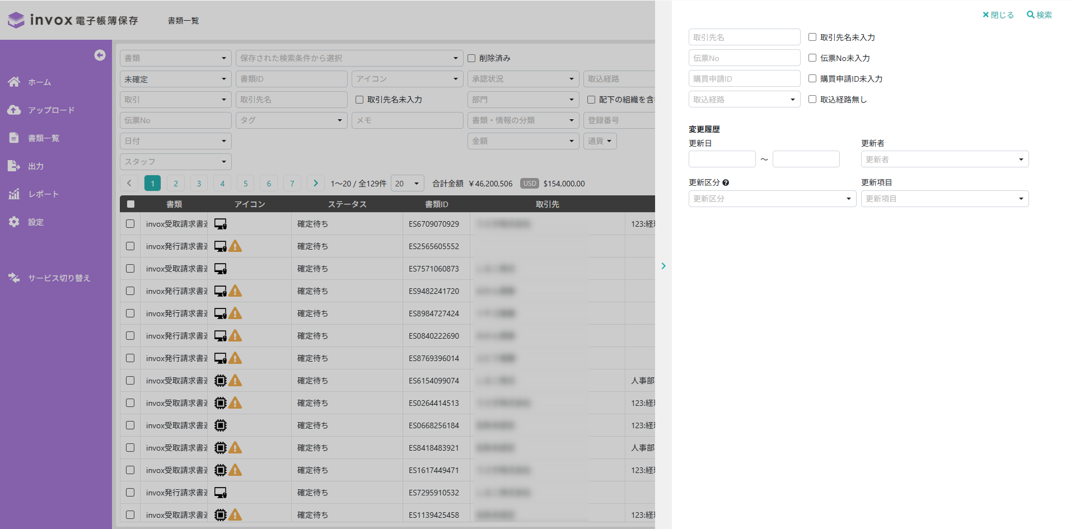Check the 取込経路無し checkbox
The image size is (1075, 529).
pyautogui.click(x=812, y=99)
